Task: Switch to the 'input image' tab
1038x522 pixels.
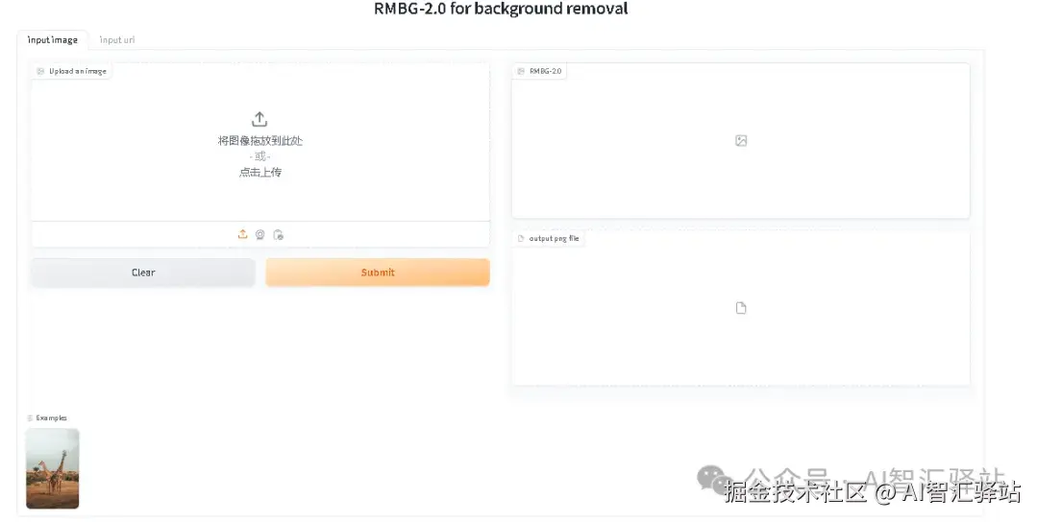Action: tap(52, 39)
